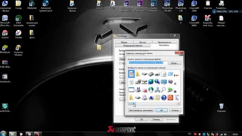This screenshot has width=242, height=136.
Task: Click Восстановить умолчания button
Action: [x=141, y=110]
